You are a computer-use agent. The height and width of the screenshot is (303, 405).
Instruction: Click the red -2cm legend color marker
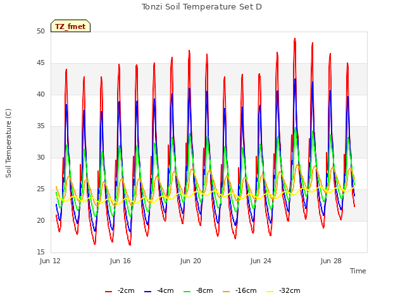[x=108, y=292]
